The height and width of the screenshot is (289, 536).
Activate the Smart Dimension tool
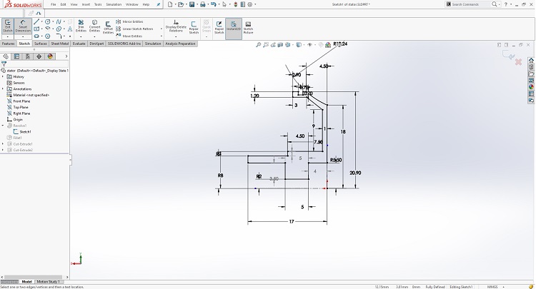(23, 26)
